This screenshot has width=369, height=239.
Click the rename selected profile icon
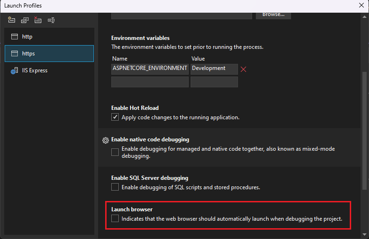coord(51,20)
